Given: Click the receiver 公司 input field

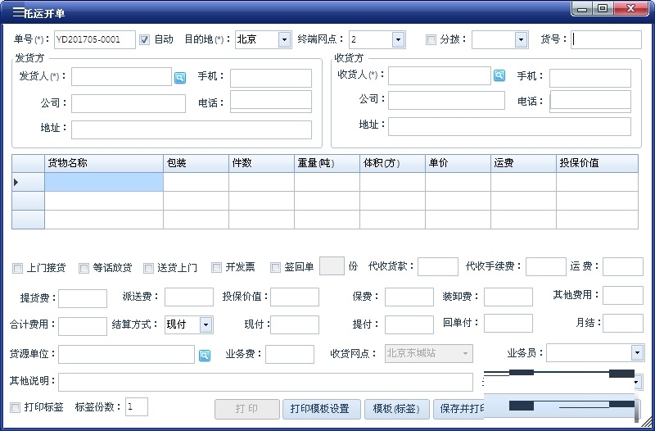Looking at the screenshot, I should point(446,101).
